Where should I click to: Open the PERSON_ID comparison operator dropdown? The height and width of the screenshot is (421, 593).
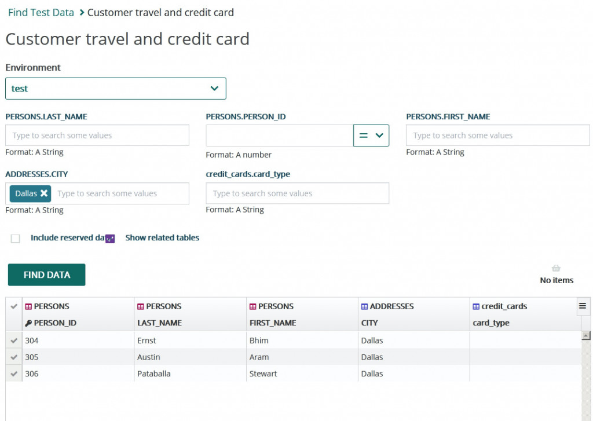[371, 136]
